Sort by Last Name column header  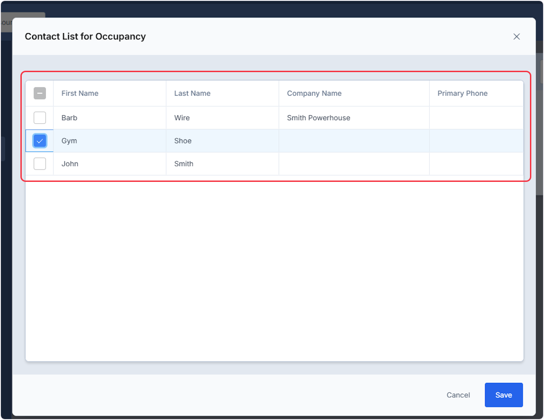coord(223,93)
